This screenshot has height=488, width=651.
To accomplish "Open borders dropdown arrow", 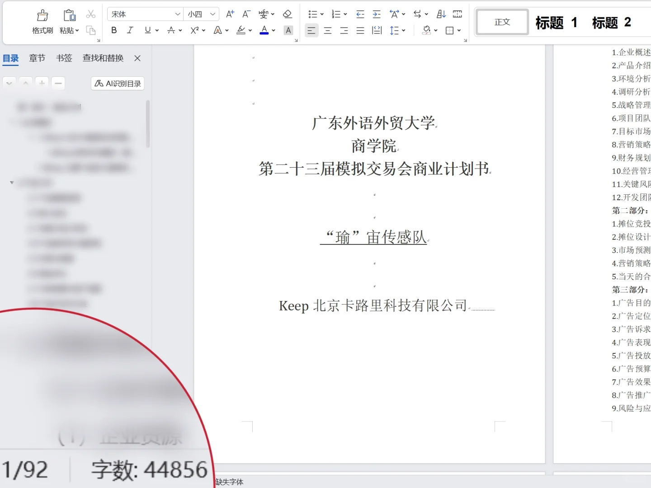I will coord(459,30).
